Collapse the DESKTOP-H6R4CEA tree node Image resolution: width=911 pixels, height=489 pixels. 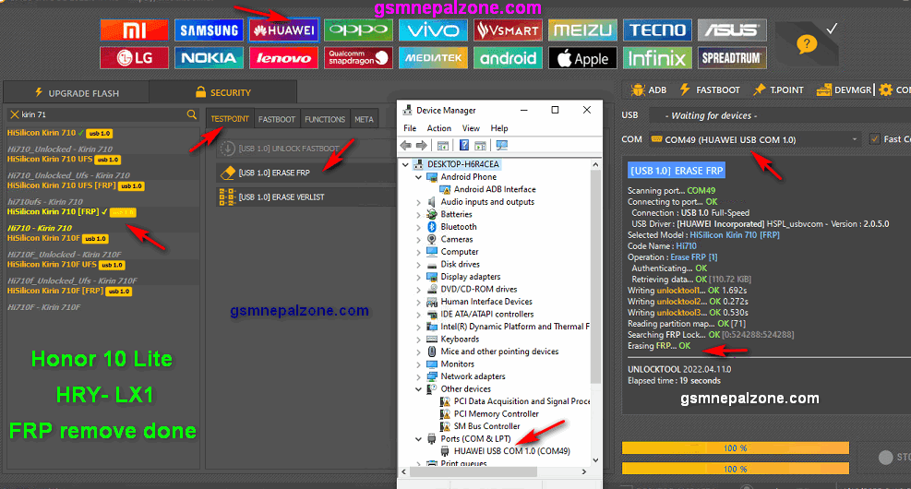405,164
